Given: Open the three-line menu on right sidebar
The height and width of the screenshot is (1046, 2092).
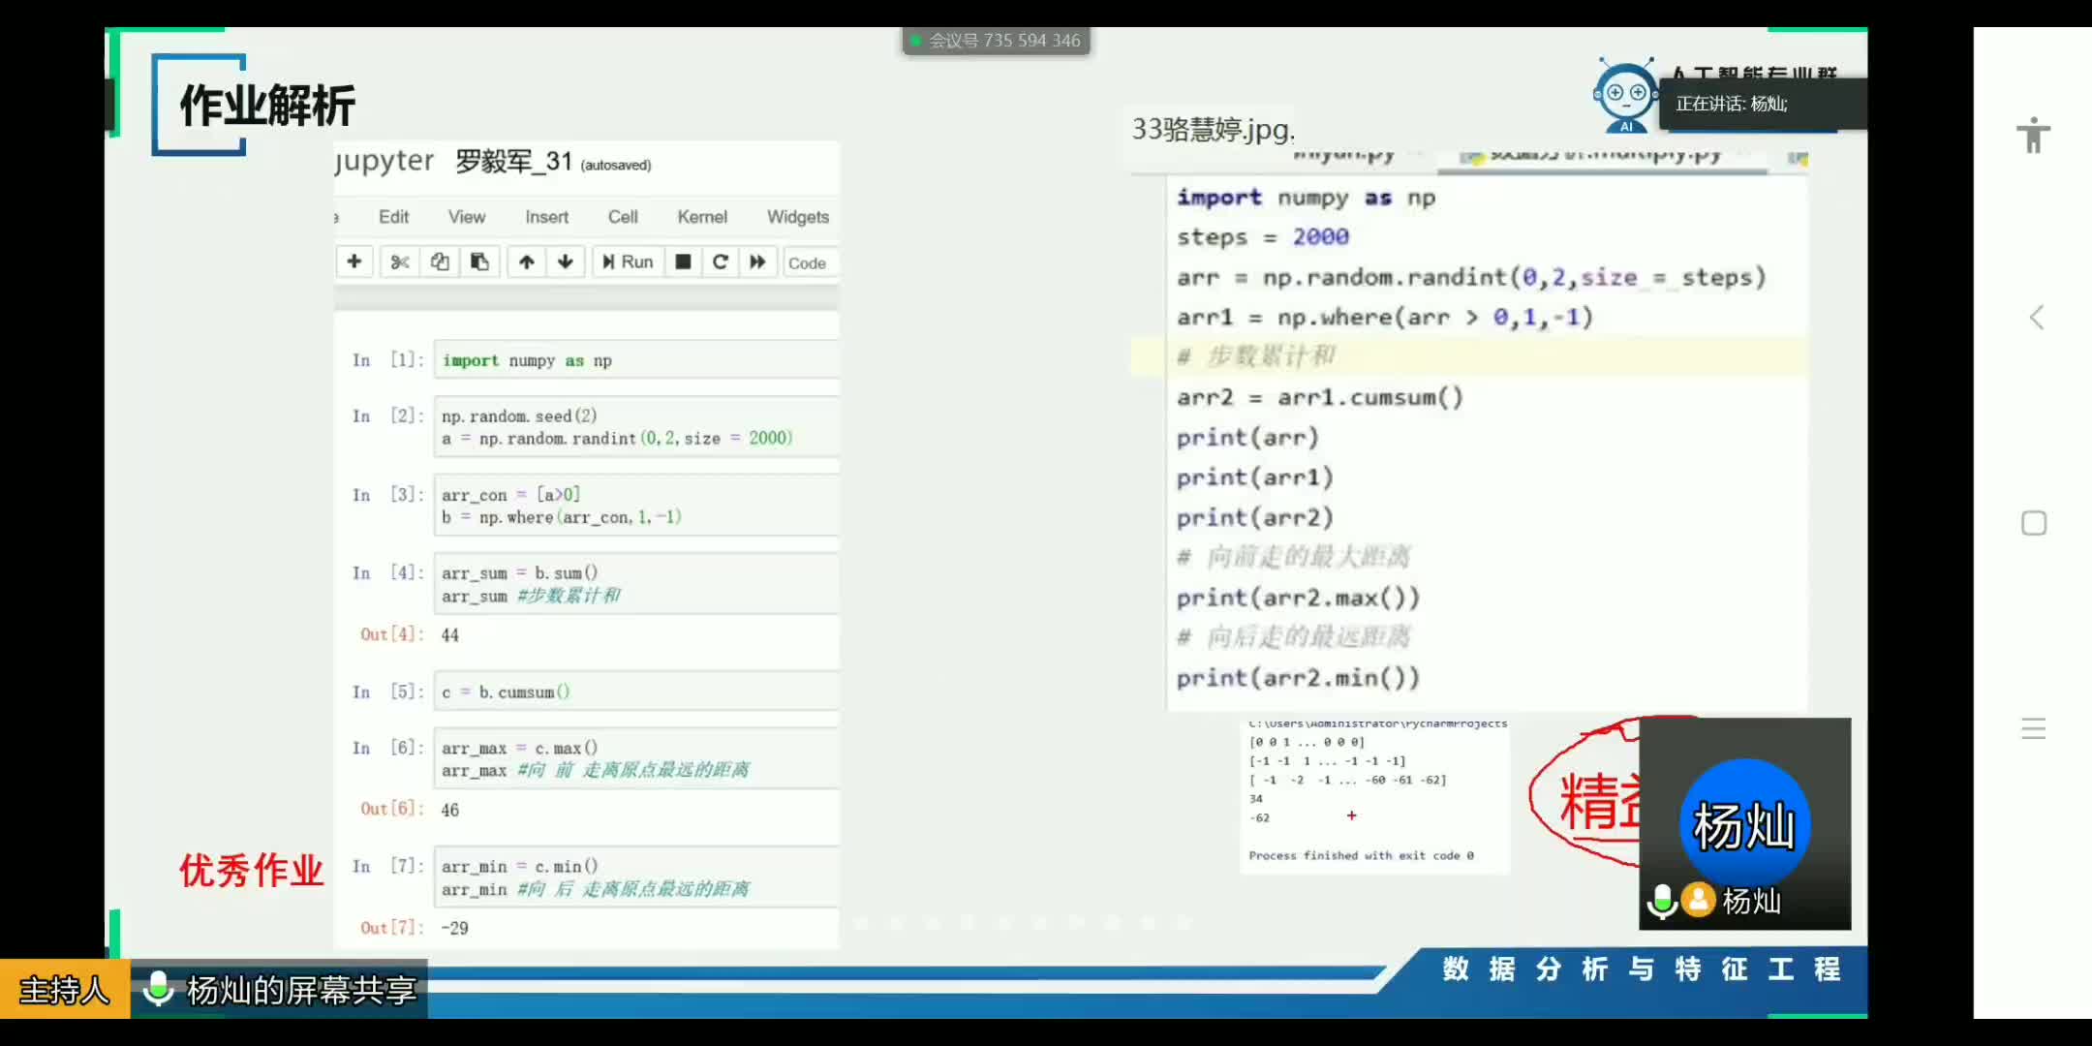Looking at the screenshot, I should tap(2034, 728).
